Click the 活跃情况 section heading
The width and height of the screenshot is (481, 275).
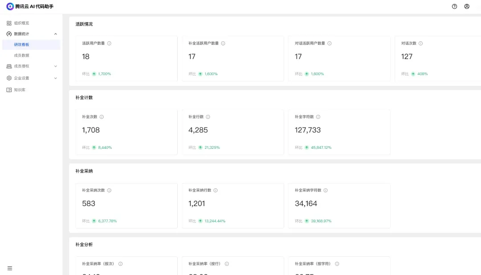(84, 24)
